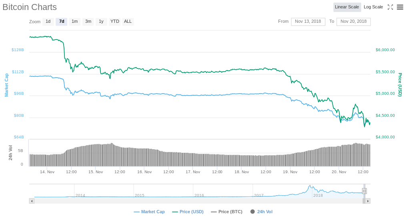Open the chart hamburger menu icon
This screenshot has width=407, height=216.
coord(400,7)
